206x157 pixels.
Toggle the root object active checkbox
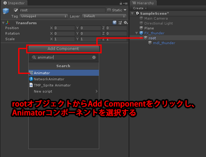(x=16, y=10)
